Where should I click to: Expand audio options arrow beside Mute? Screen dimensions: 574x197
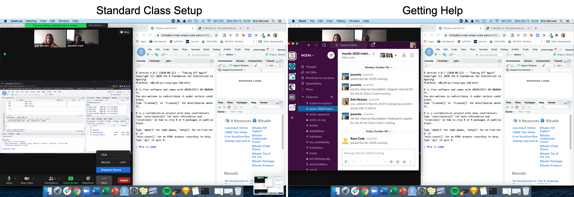pos(16,179)
